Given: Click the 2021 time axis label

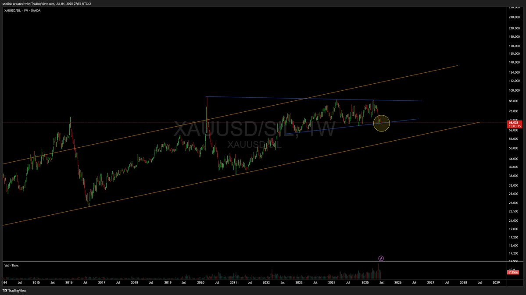Looking at the screenshot, I should coord(233,283).
